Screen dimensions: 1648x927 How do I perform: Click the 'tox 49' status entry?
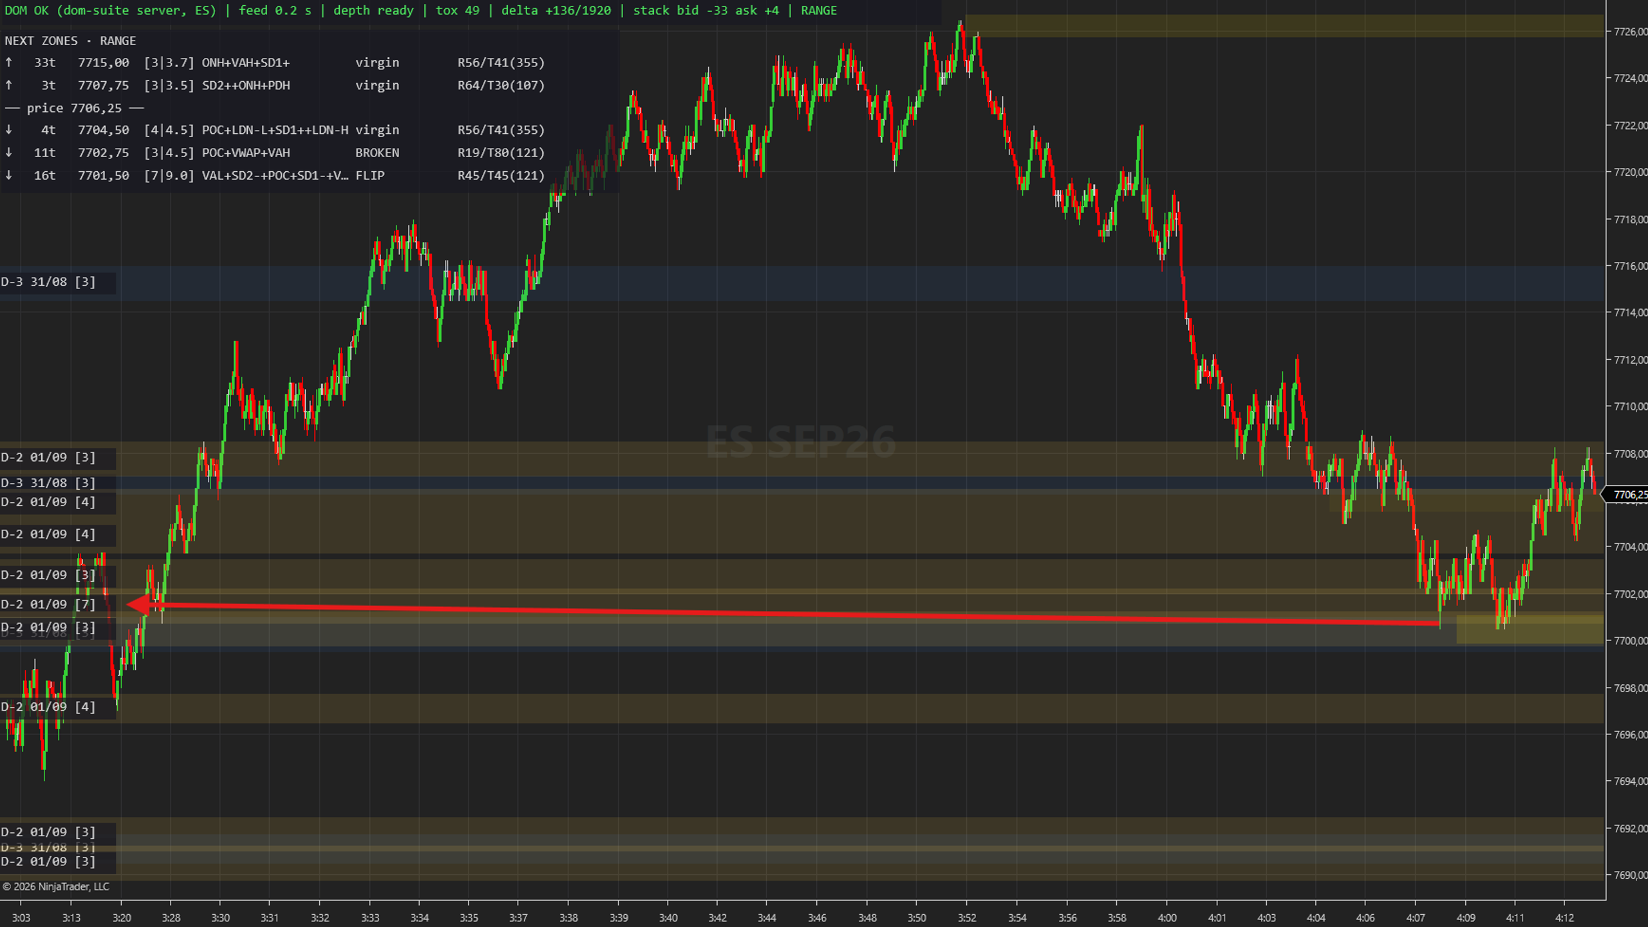457,10
